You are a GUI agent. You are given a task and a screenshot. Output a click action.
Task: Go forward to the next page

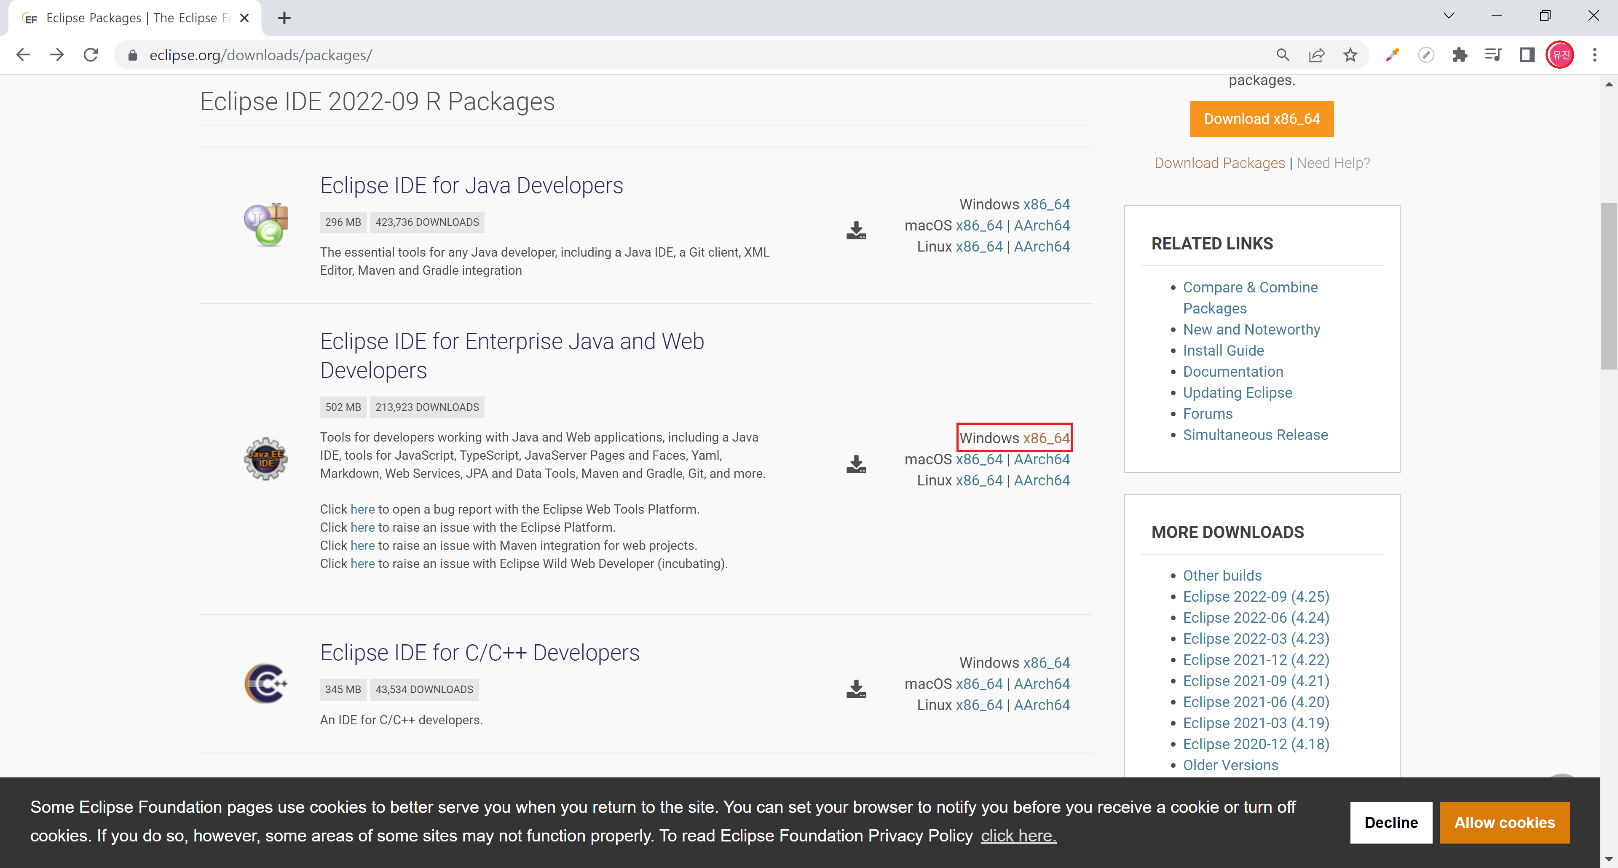pyautogui.click(x=57, y=55)
